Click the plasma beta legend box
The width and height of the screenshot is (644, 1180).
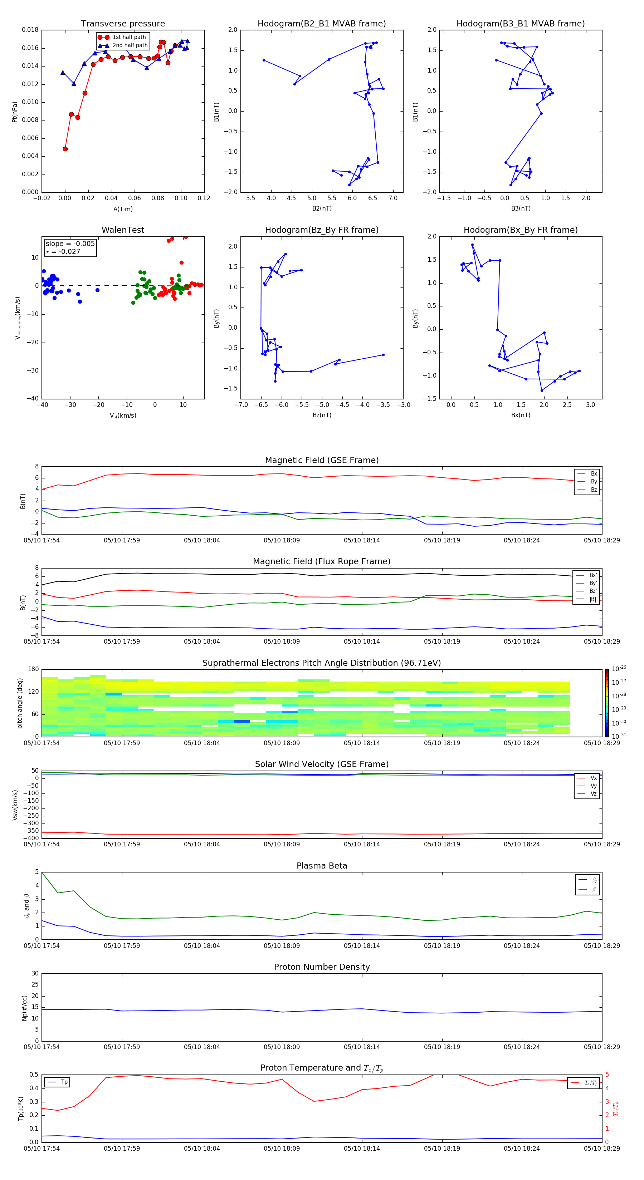click(587, 885)
